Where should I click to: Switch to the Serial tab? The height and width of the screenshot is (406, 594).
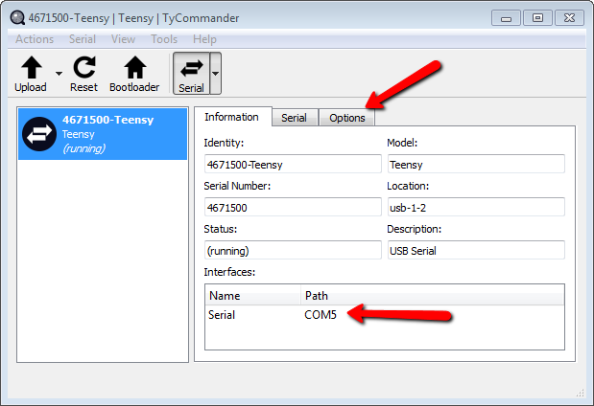click(294, 118)
